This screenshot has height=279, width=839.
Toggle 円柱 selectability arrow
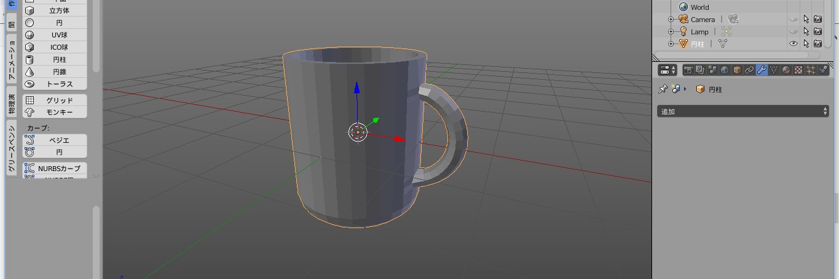coord(806,44)
